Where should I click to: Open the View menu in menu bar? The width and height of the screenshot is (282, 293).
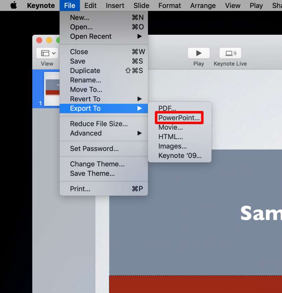pos(233,6)
